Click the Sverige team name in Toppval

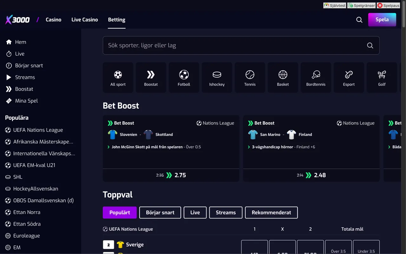click(135, 245)
